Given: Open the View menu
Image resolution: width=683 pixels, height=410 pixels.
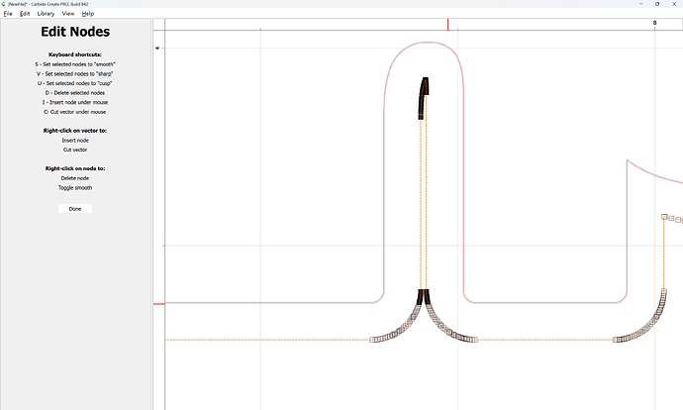Looking at the screenshot, I should click(68, 14).
